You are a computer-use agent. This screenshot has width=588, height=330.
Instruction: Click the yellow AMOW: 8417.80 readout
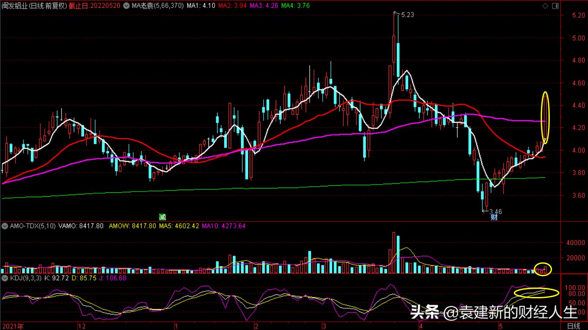coord(132,226)
